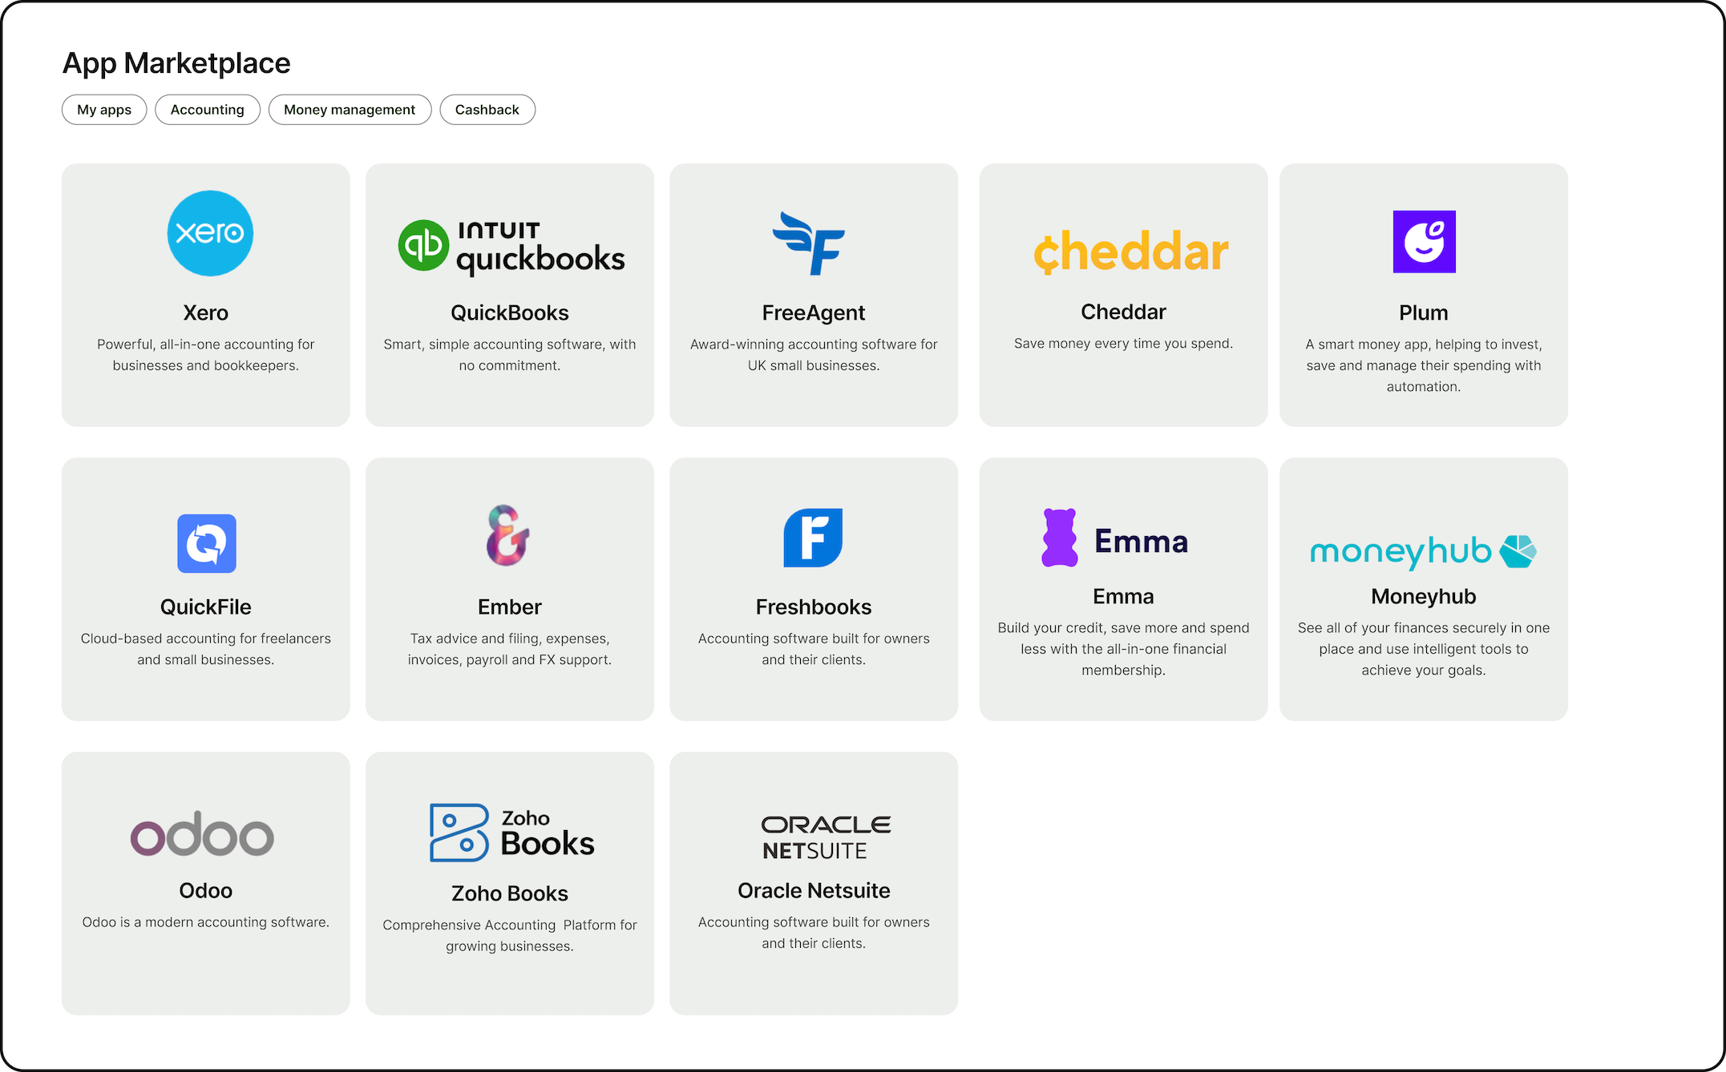Click the Zoho Books card title
1726x1072 pixels.
[x=510, y=893]
